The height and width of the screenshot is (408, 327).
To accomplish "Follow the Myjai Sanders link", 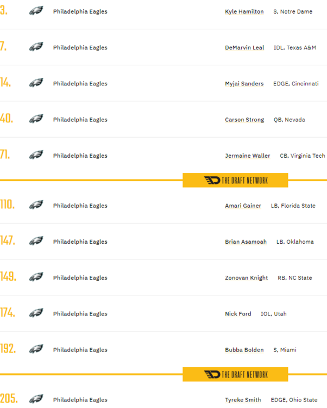I will coord(244,84).
